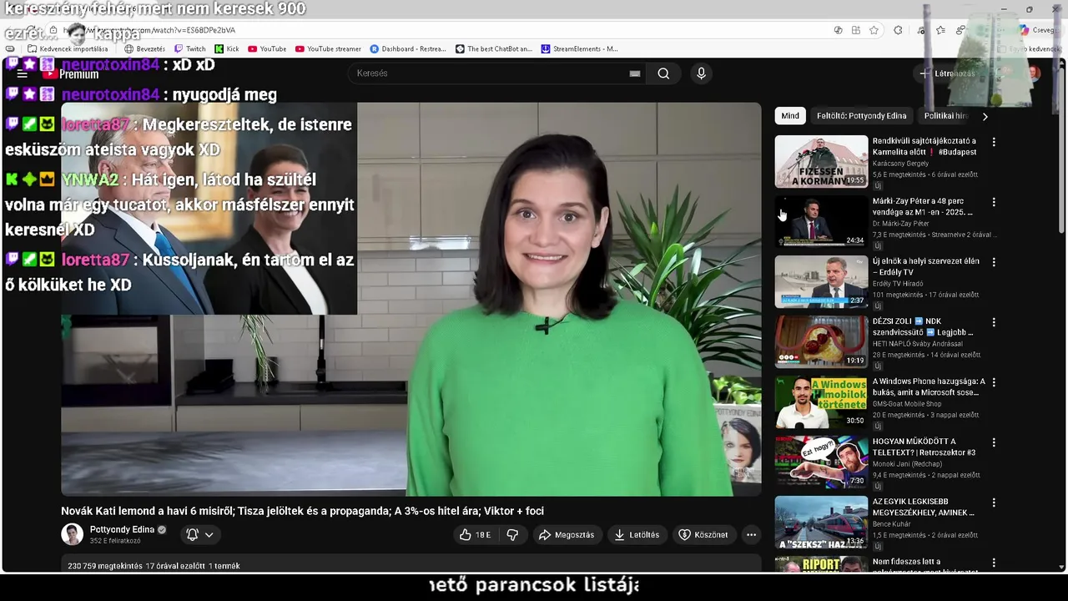This screenshot has height=601, width=1068.
Task: Open the YouTube streamer bookmark
Action: pyautogui.click(x=328, y=48)
